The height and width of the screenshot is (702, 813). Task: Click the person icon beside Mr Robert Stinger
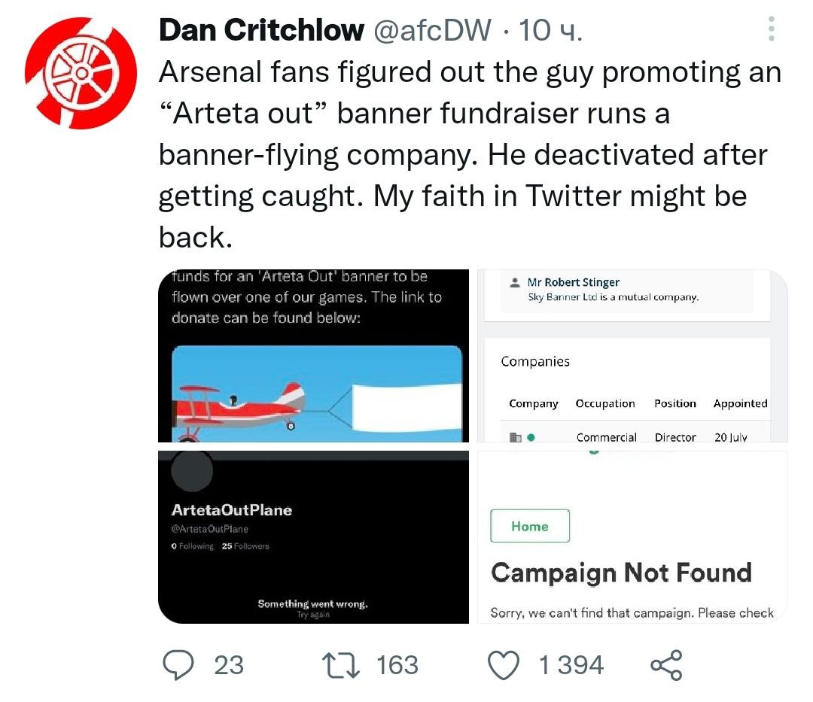click(514, 283)
